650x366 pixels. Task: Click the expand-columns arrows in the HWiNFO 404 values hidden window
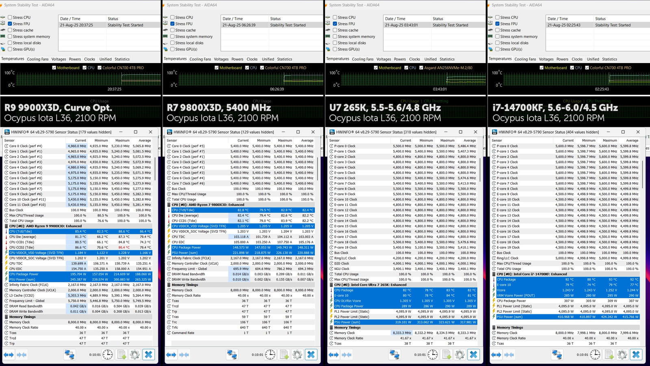pyautogui.click(x=496, y=355)
